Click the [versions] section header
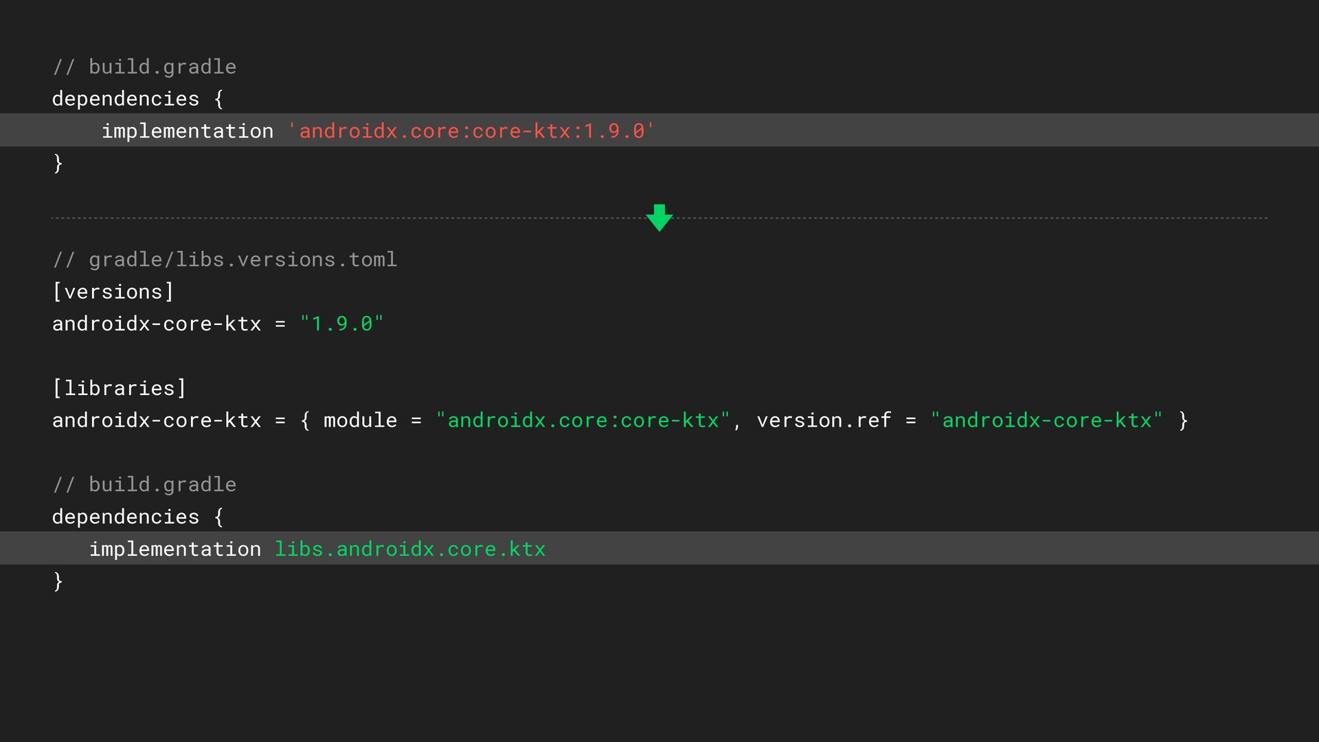Viewport: 1319px width, 742px height. coord(113,292)
